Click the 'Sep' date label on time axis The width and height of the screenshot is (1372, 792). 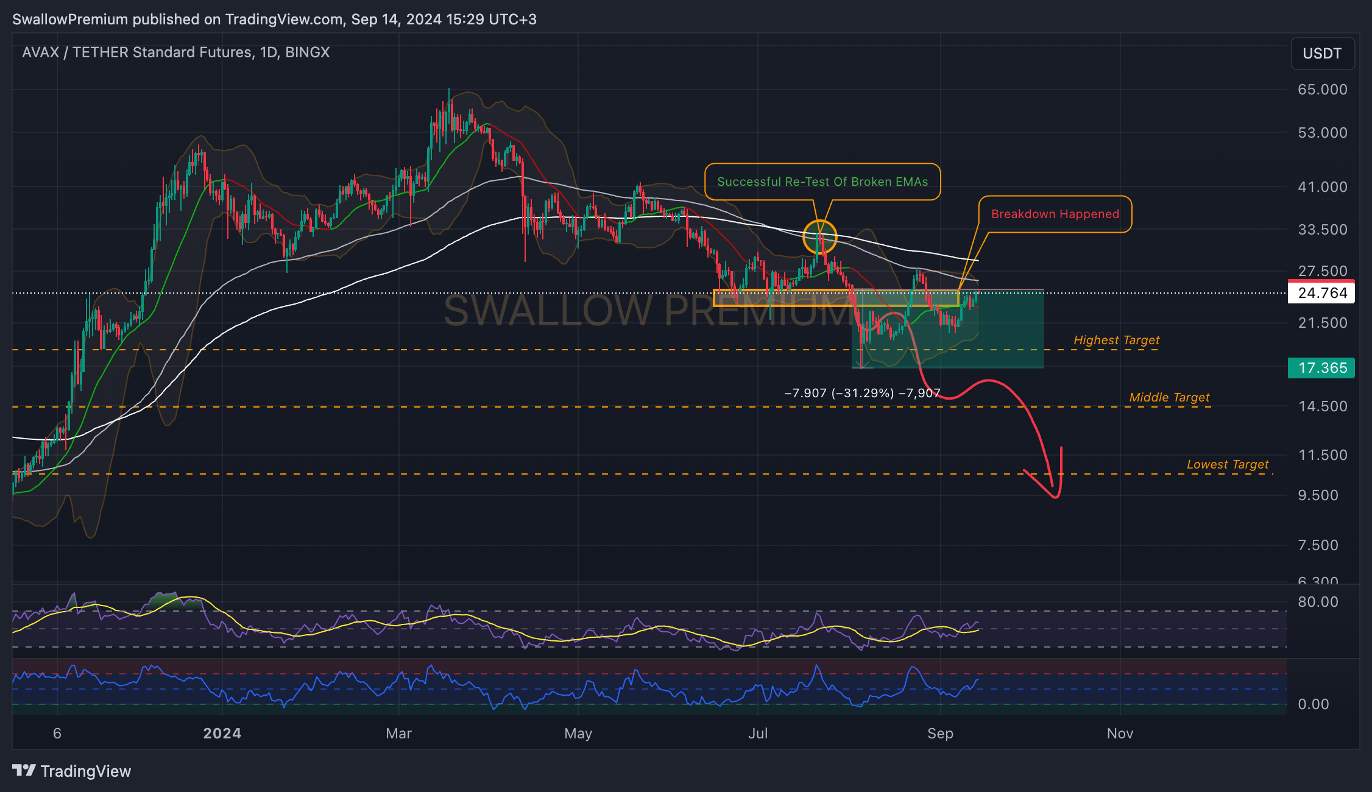click(x=940, y=734)
